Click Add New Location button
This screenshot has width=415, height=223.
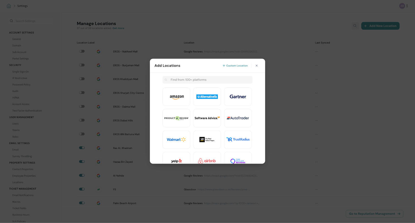380,26
